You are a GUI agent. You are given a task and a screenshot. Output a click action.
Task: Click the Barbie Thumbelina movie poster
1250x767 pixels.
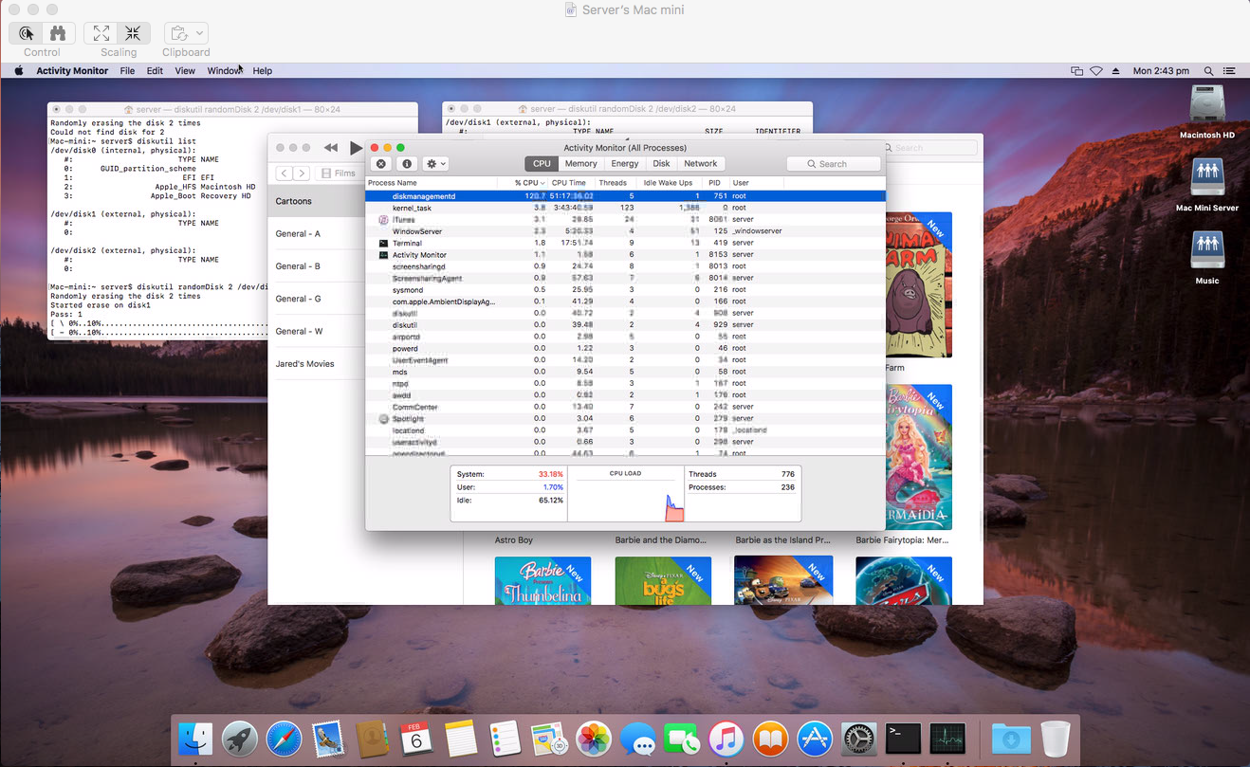tap(542, 580)
